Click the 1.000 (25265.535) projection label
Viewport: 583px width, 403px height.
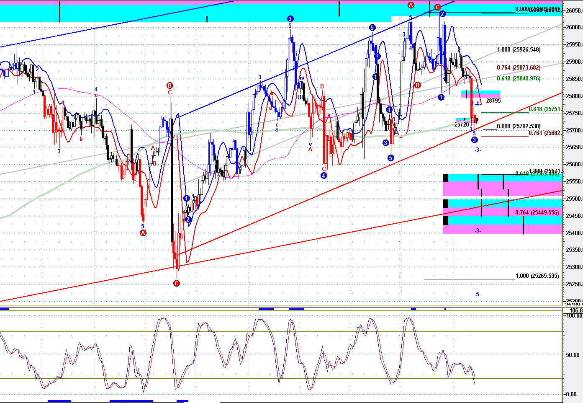coord(537,276)
